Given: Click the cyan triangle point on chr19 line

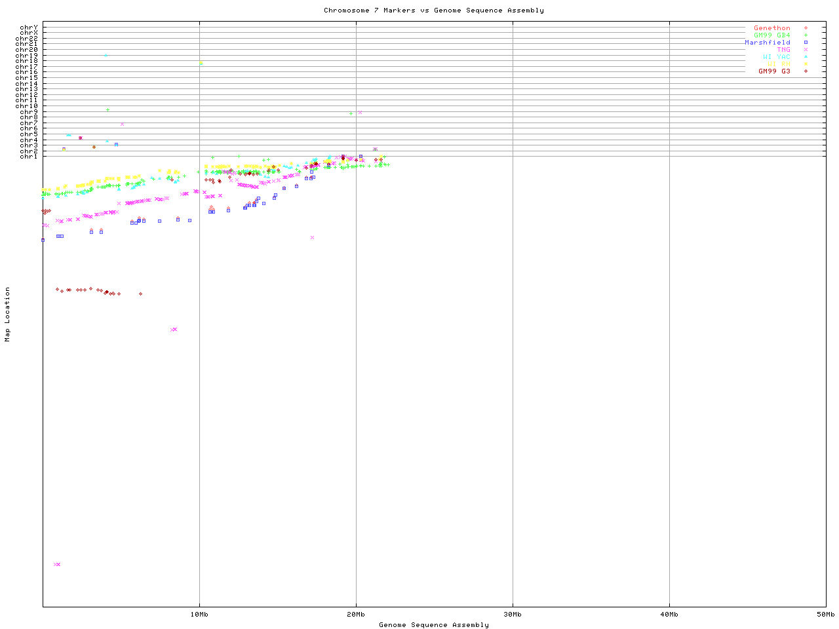Looking at the screenshot, I should (106, 55).
